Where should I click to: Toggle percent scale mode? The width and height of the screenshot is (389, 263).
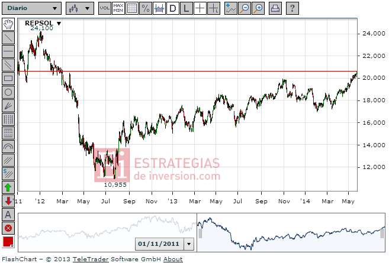pos(146,8)
